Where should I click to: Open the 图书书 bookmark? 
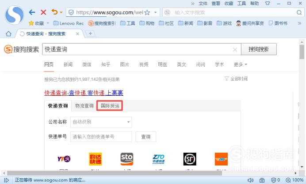coord(278,23)
